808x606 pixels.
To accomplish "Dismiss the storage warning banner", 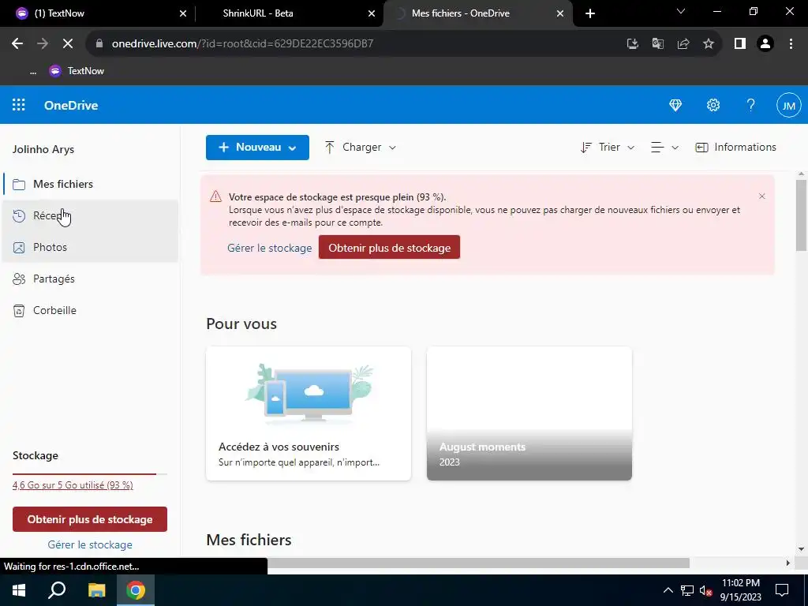I will (761, 196).
